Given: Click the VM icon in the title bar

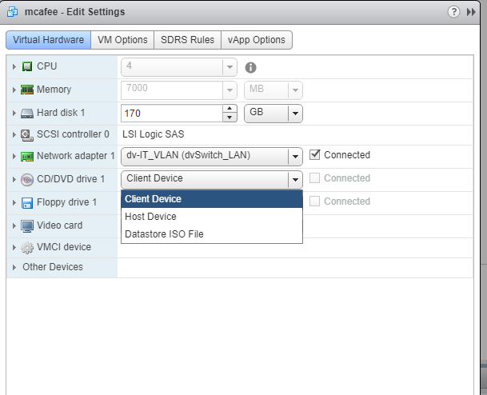Looking at the screenshot, I should 13,12.
